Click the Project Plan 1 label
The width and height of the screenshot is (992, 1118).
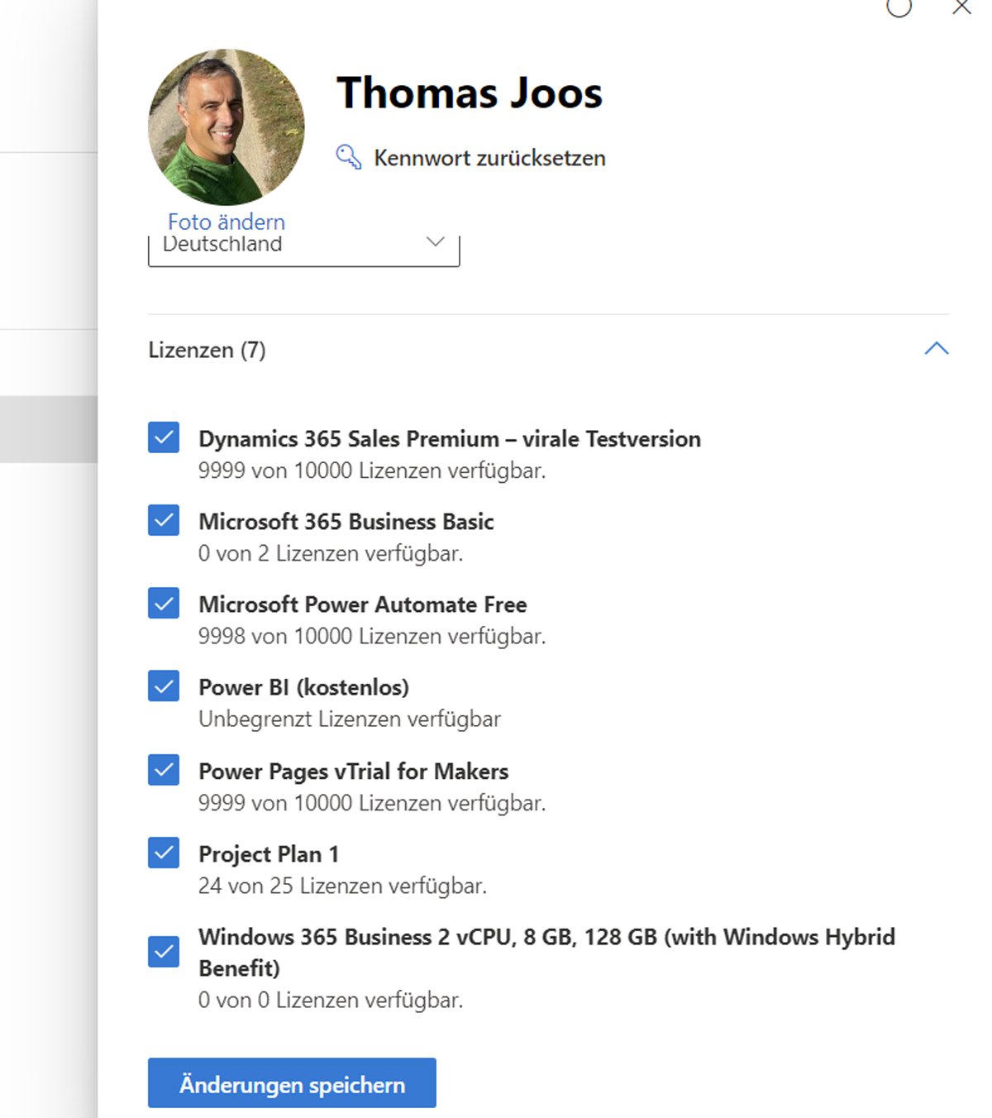269,853
